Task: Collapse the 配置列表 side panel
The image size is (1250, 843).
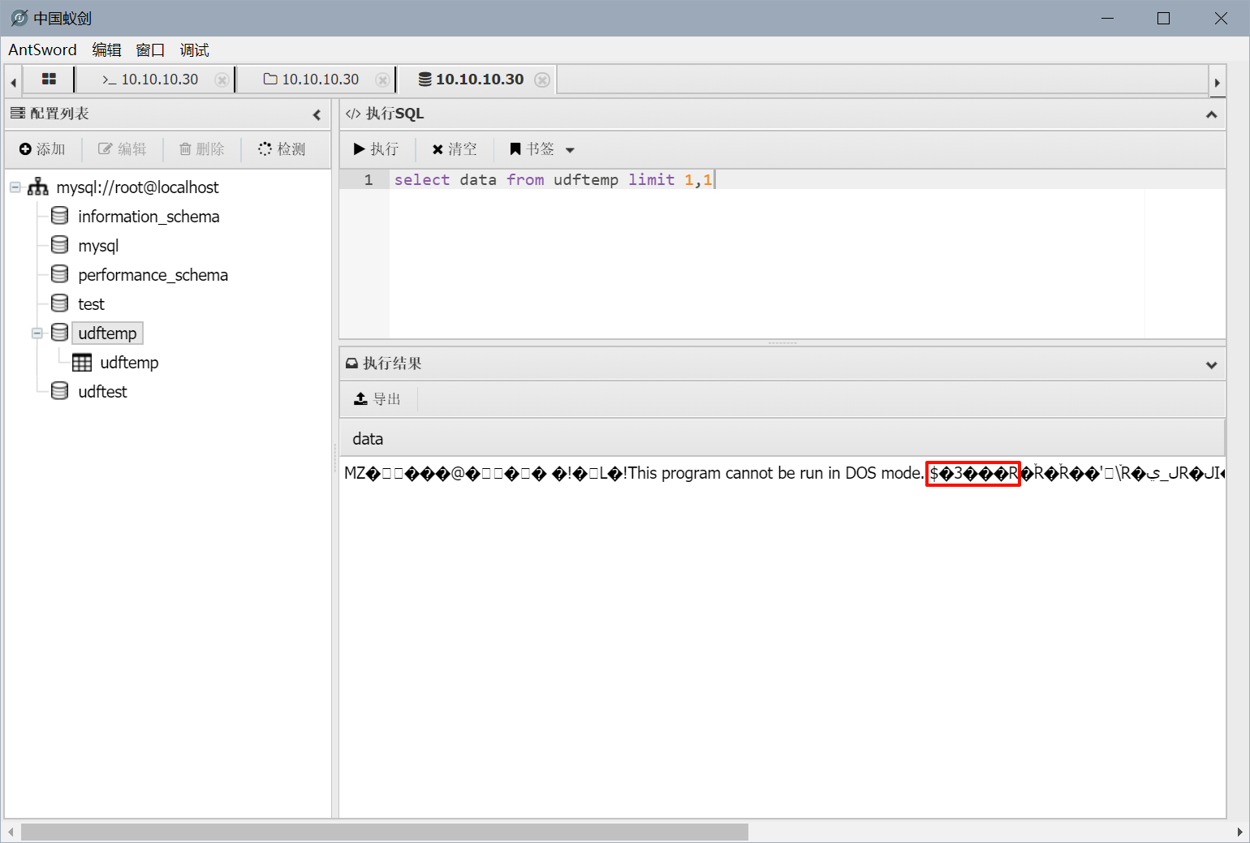Action: [317, 114]
